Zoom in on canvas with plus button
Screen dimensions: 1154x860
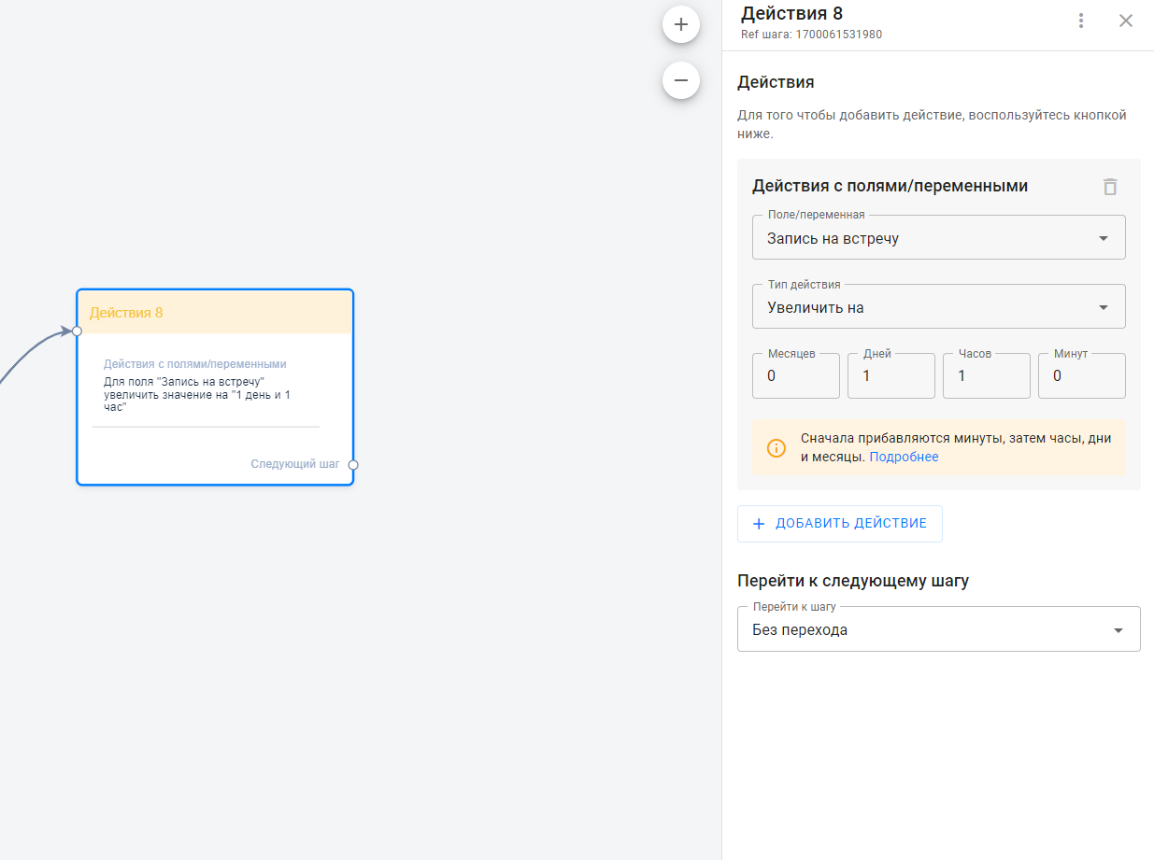click(x=681, y=24)
